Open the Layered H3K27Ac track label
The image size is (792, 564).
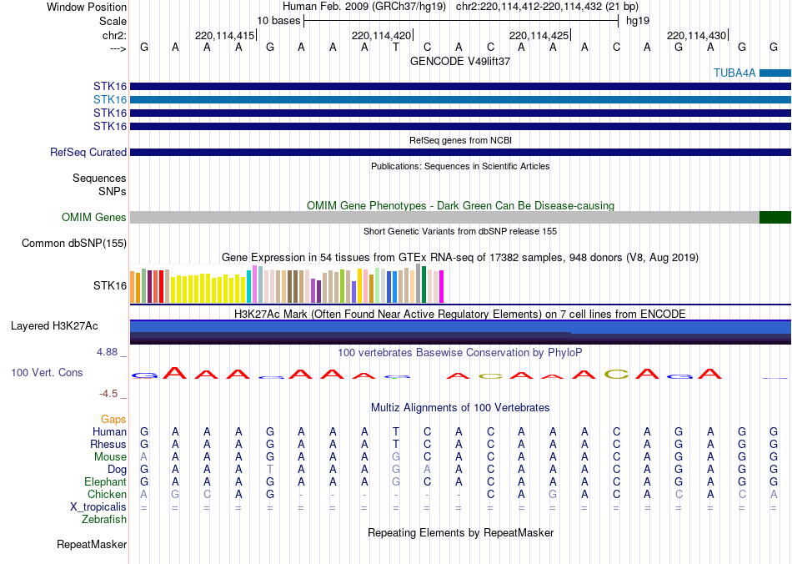coord(54,326)
